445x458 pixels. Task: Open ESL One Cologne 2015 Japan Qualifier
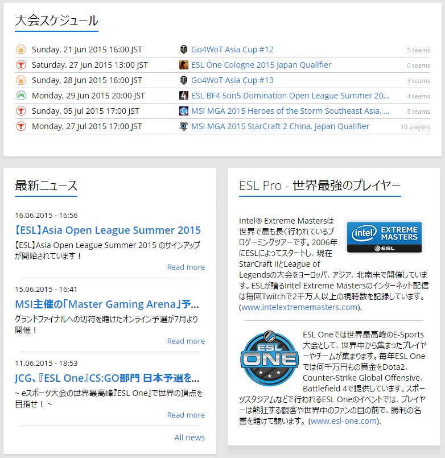[261, 65]
